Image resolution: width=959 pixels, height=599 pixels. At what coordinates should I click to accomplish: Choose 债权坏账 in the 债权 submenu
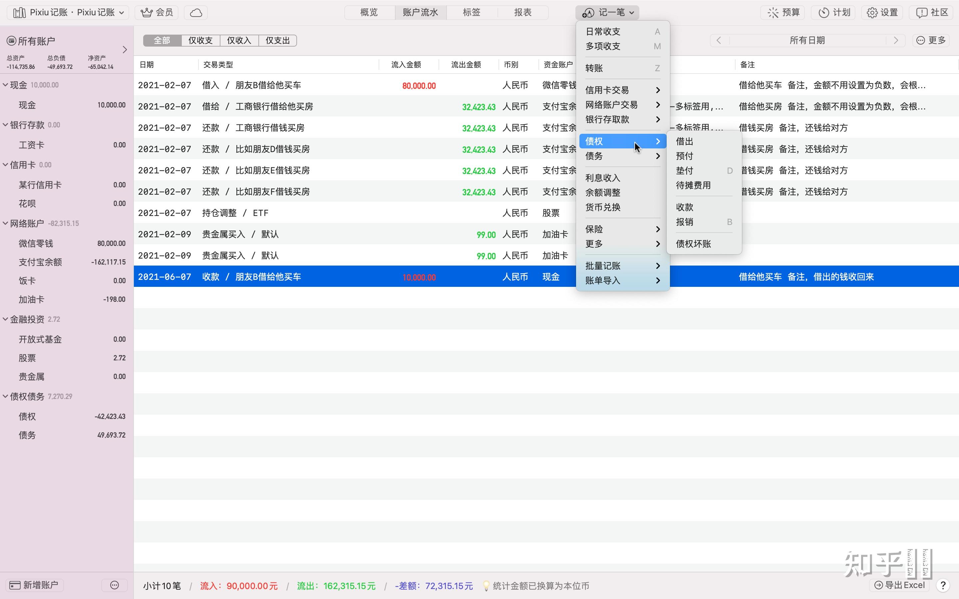pyautogui.click(x=704, y=244)
